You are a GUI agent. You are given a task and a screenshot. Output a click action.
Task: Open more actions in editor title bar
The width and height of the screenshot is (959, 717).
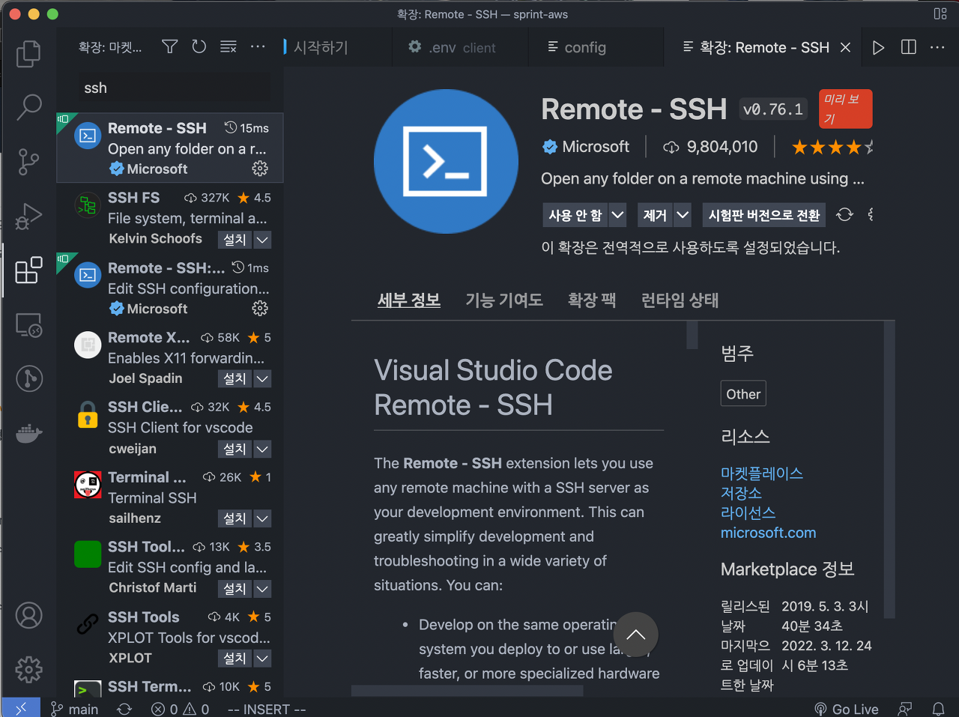pyautogui.click(x=937, y=47)
